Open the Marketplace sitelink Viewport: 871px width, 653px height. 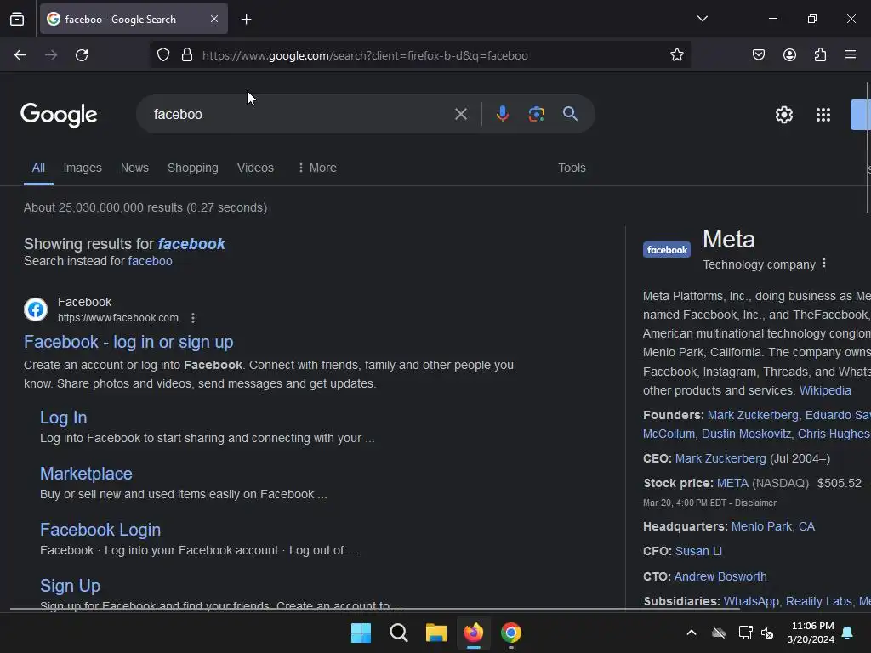pos(86,474)
